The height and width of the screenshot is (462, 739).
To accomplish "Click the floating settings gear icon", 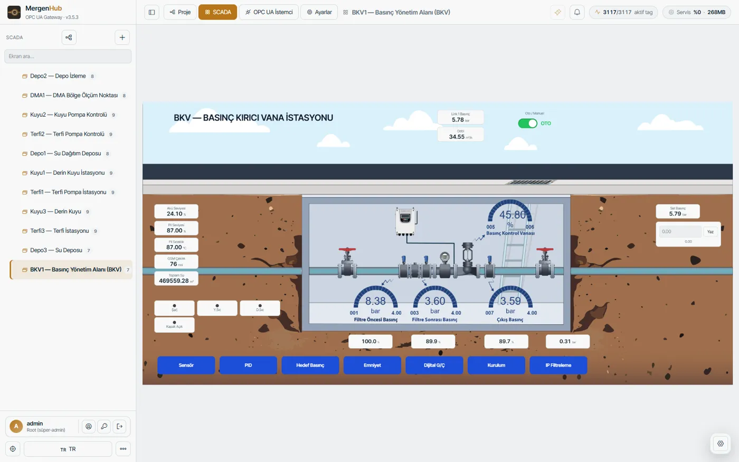I will [721, 444].
